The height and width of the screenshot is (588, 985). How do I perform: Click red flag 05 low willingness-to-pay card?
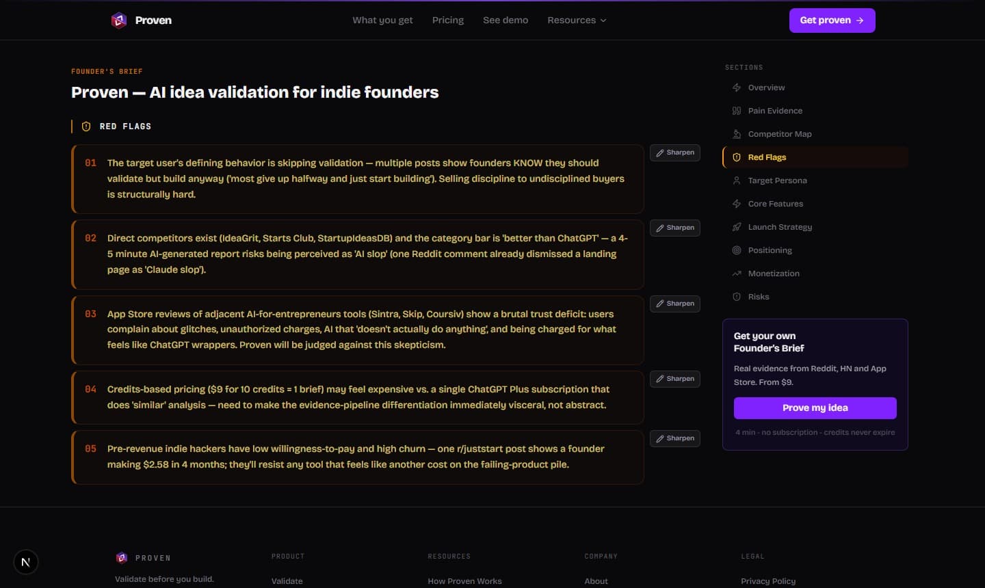(x=358, y=457)
